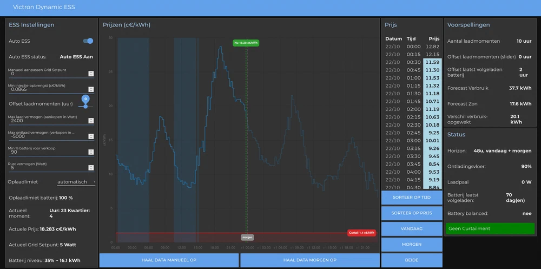
Task: Click the Auto ESS Aan status text
Action: tap(76, 57)
